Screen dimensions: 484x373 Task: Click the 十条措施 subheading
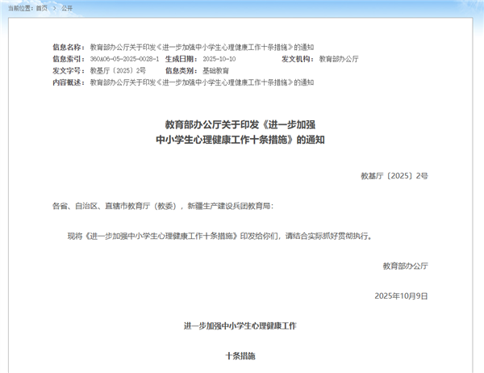coord(240,355)
